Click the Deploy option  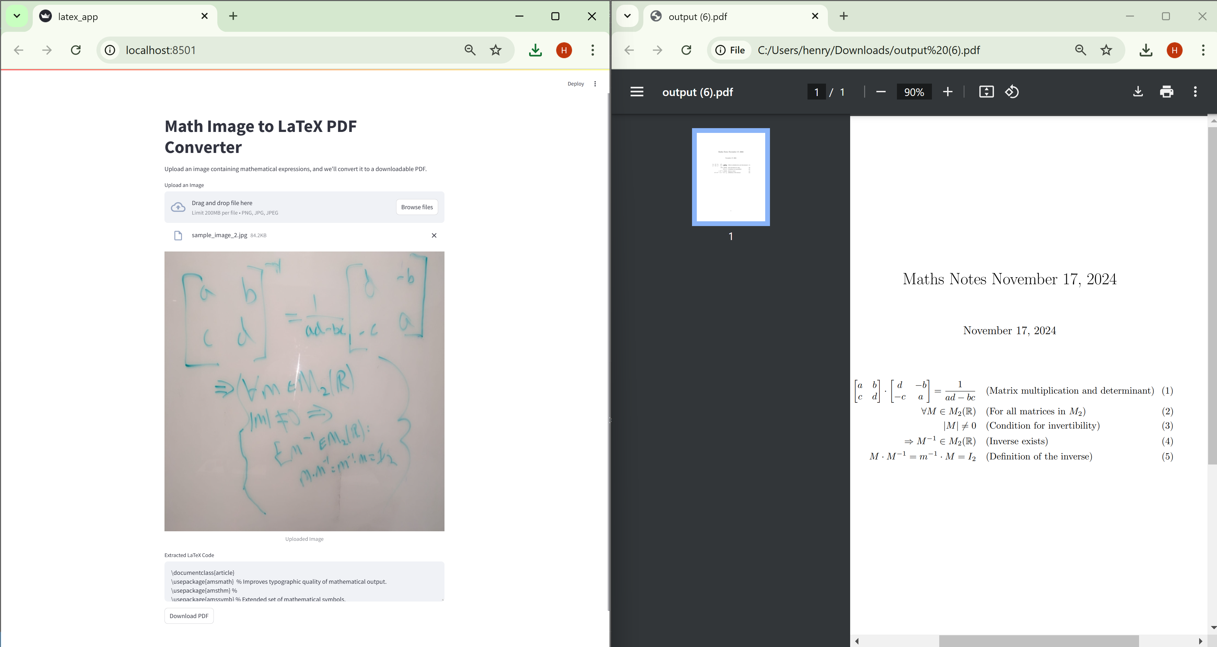(x=576, y=84)
